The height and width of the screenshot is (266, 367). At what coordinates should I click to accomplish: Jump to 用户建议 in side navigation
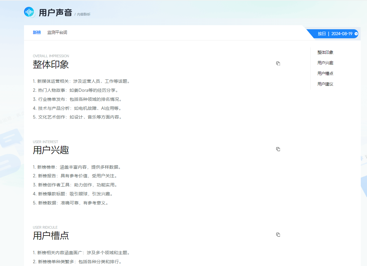pos(325,84)
